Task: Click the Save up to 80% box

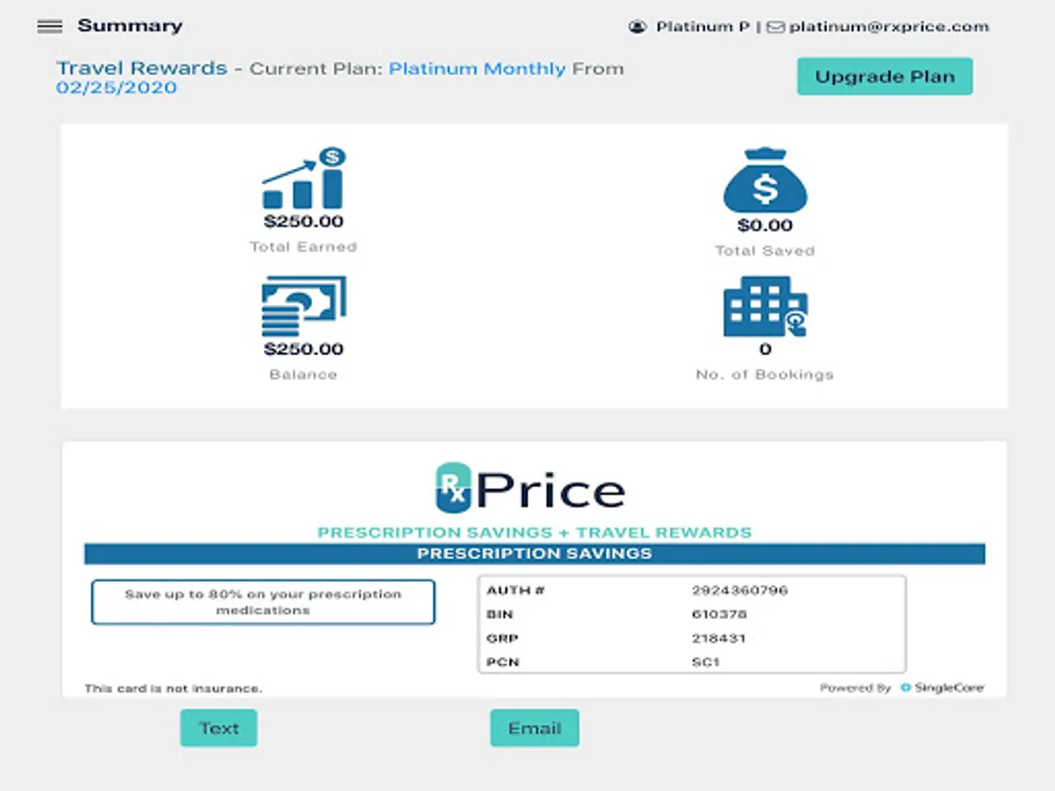Action: pyautogui.click(x=263, y=602)
